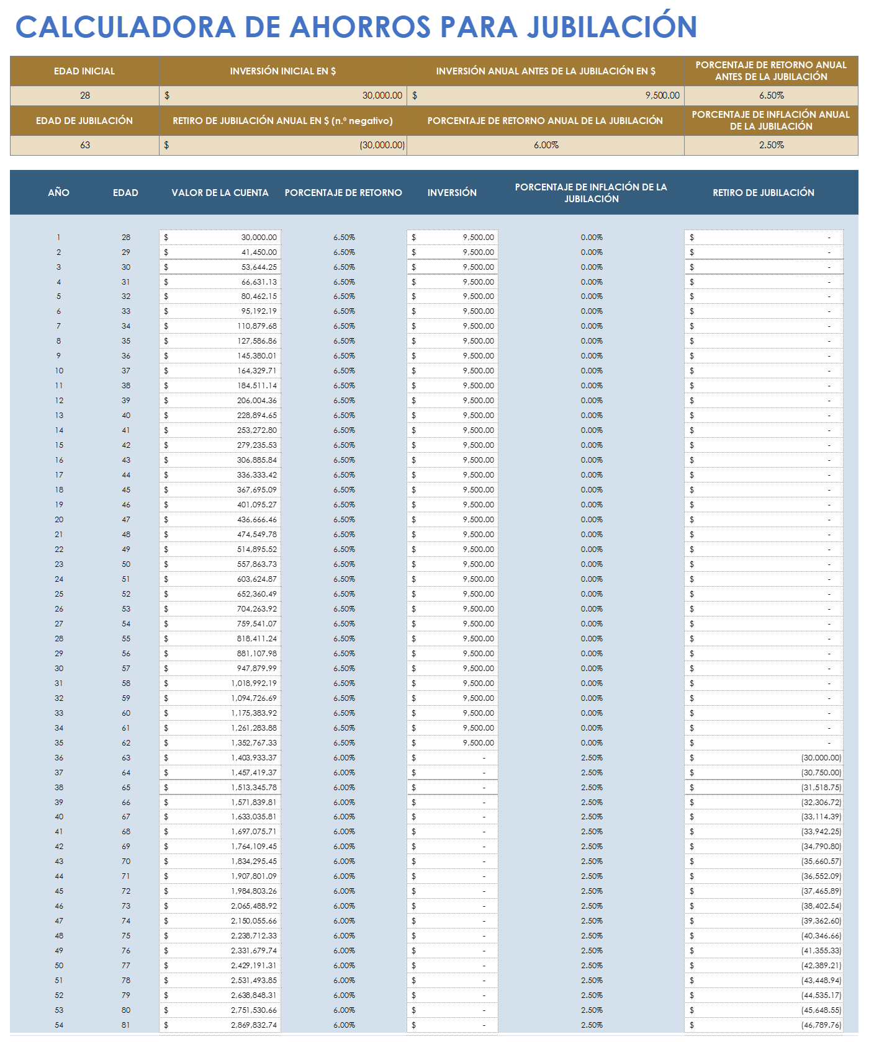Click the age 50 in EDAD column
Viewport: 869px width, 1042px height.
point(126,564)
